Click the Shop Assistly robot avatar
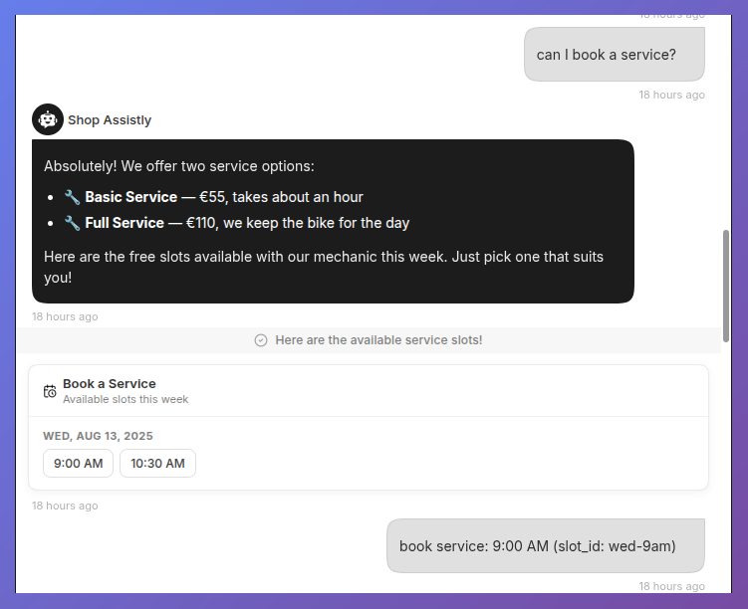 coord(48,119)
